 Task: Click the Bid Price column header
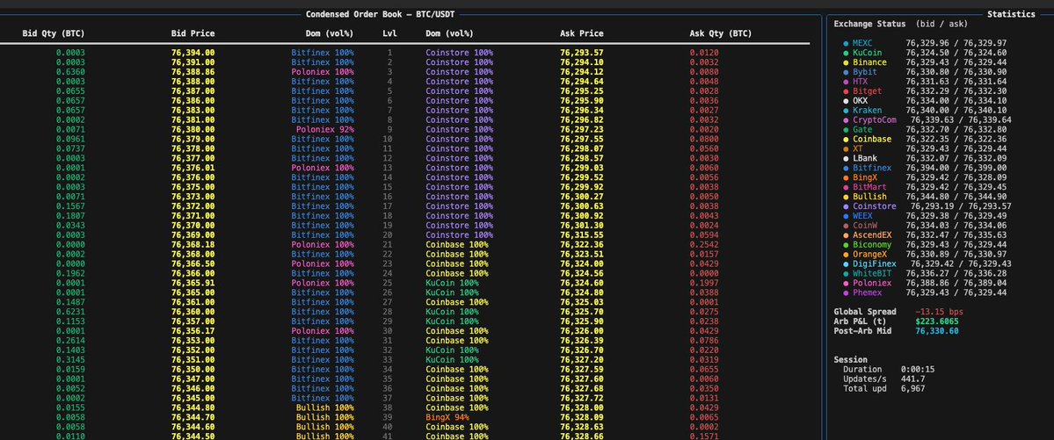coord(193,33)
